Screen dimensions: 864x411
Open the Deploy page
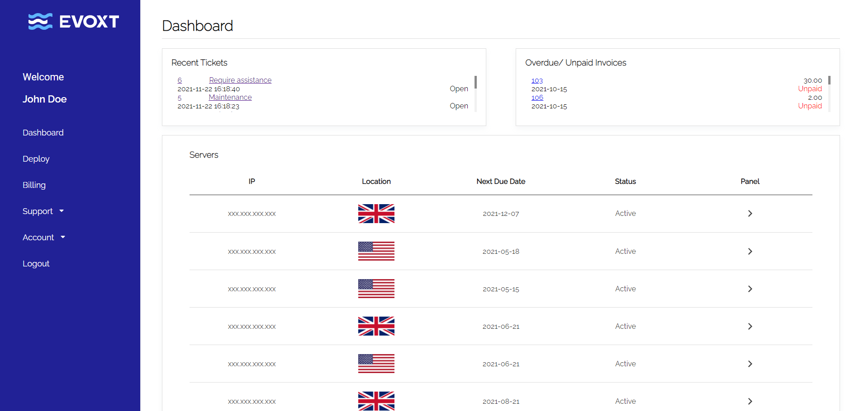[x=36, y=159]
